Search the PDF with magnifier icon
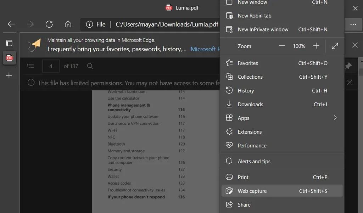The height and width of the screenshot is (213, 363). 90,66
